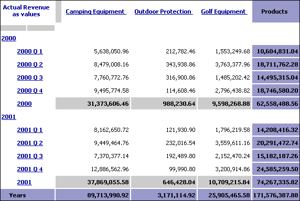Drill into the 2000 Q 1 row
The image size is (300, 201).
[30, 51]
